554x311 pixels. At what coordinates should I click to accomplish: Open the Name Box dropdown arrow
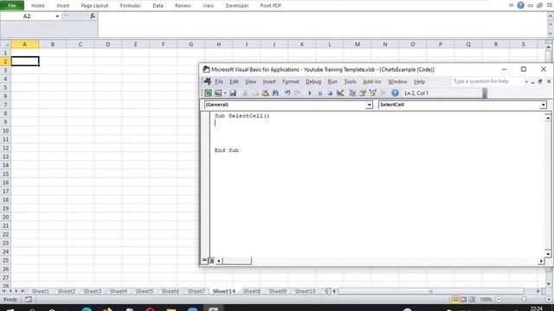pyautogui.click(x=57, y=16)
